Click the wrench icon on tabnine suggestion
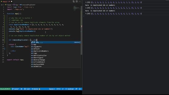The width and height of the screenshot is (169, 95). coord(32,42)
